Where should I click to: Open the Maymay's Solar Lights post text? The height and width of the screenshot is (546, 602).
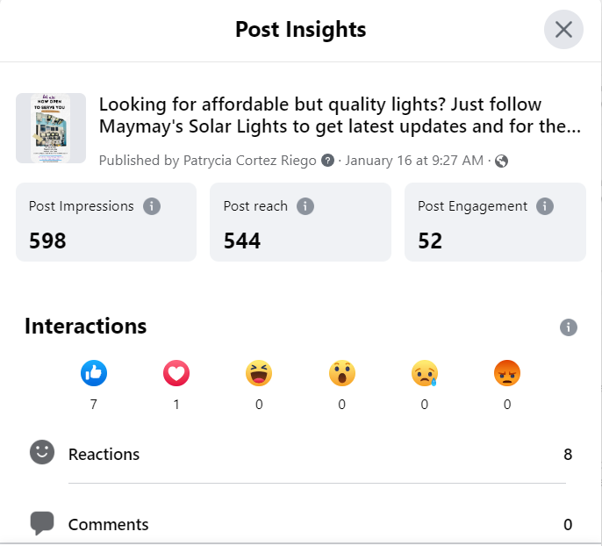(x=340, y=116)
